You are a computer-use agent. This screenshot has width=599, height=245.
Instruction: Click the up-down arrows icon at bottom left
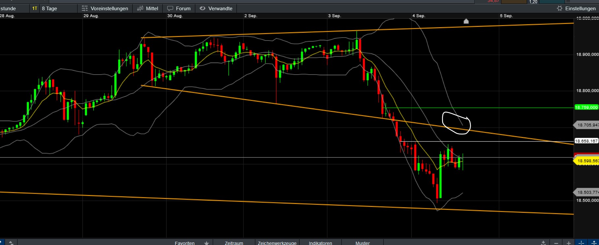pos(11,243)
